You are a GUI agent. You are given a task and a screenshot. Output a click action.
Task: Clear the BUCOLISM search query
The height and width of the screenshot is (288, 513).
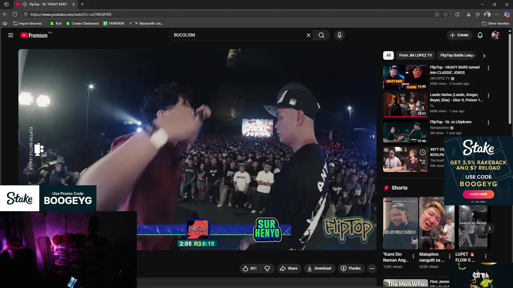pyautogui.click(x=309, y=35)
